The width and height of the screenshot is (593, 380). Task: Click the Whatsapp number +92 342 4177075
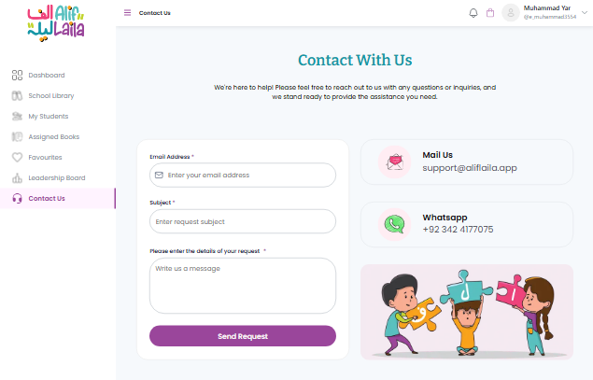point(458,230)
